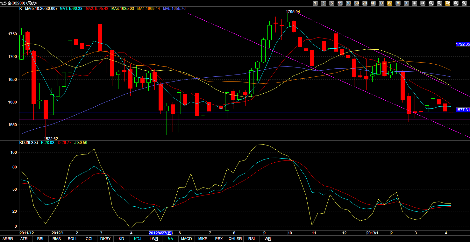The image size is (470, 242).
Task: Click the 2013/1 date axis label
Action: pos(372,233)
